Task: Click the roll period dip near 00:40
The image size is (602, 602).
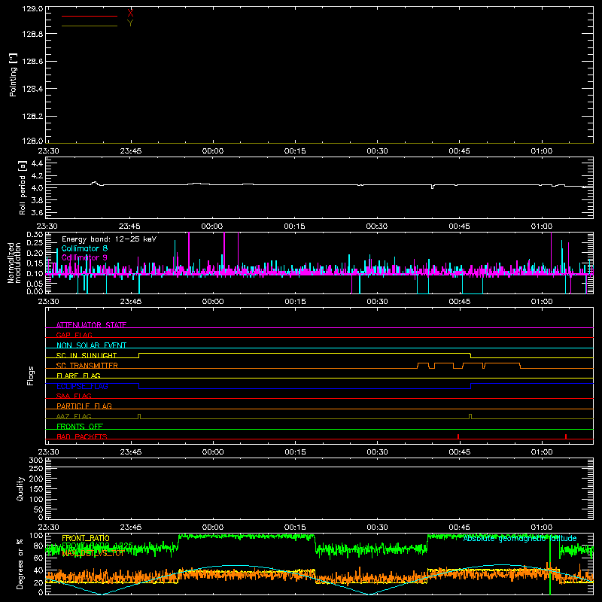Action: click(432, 187)
